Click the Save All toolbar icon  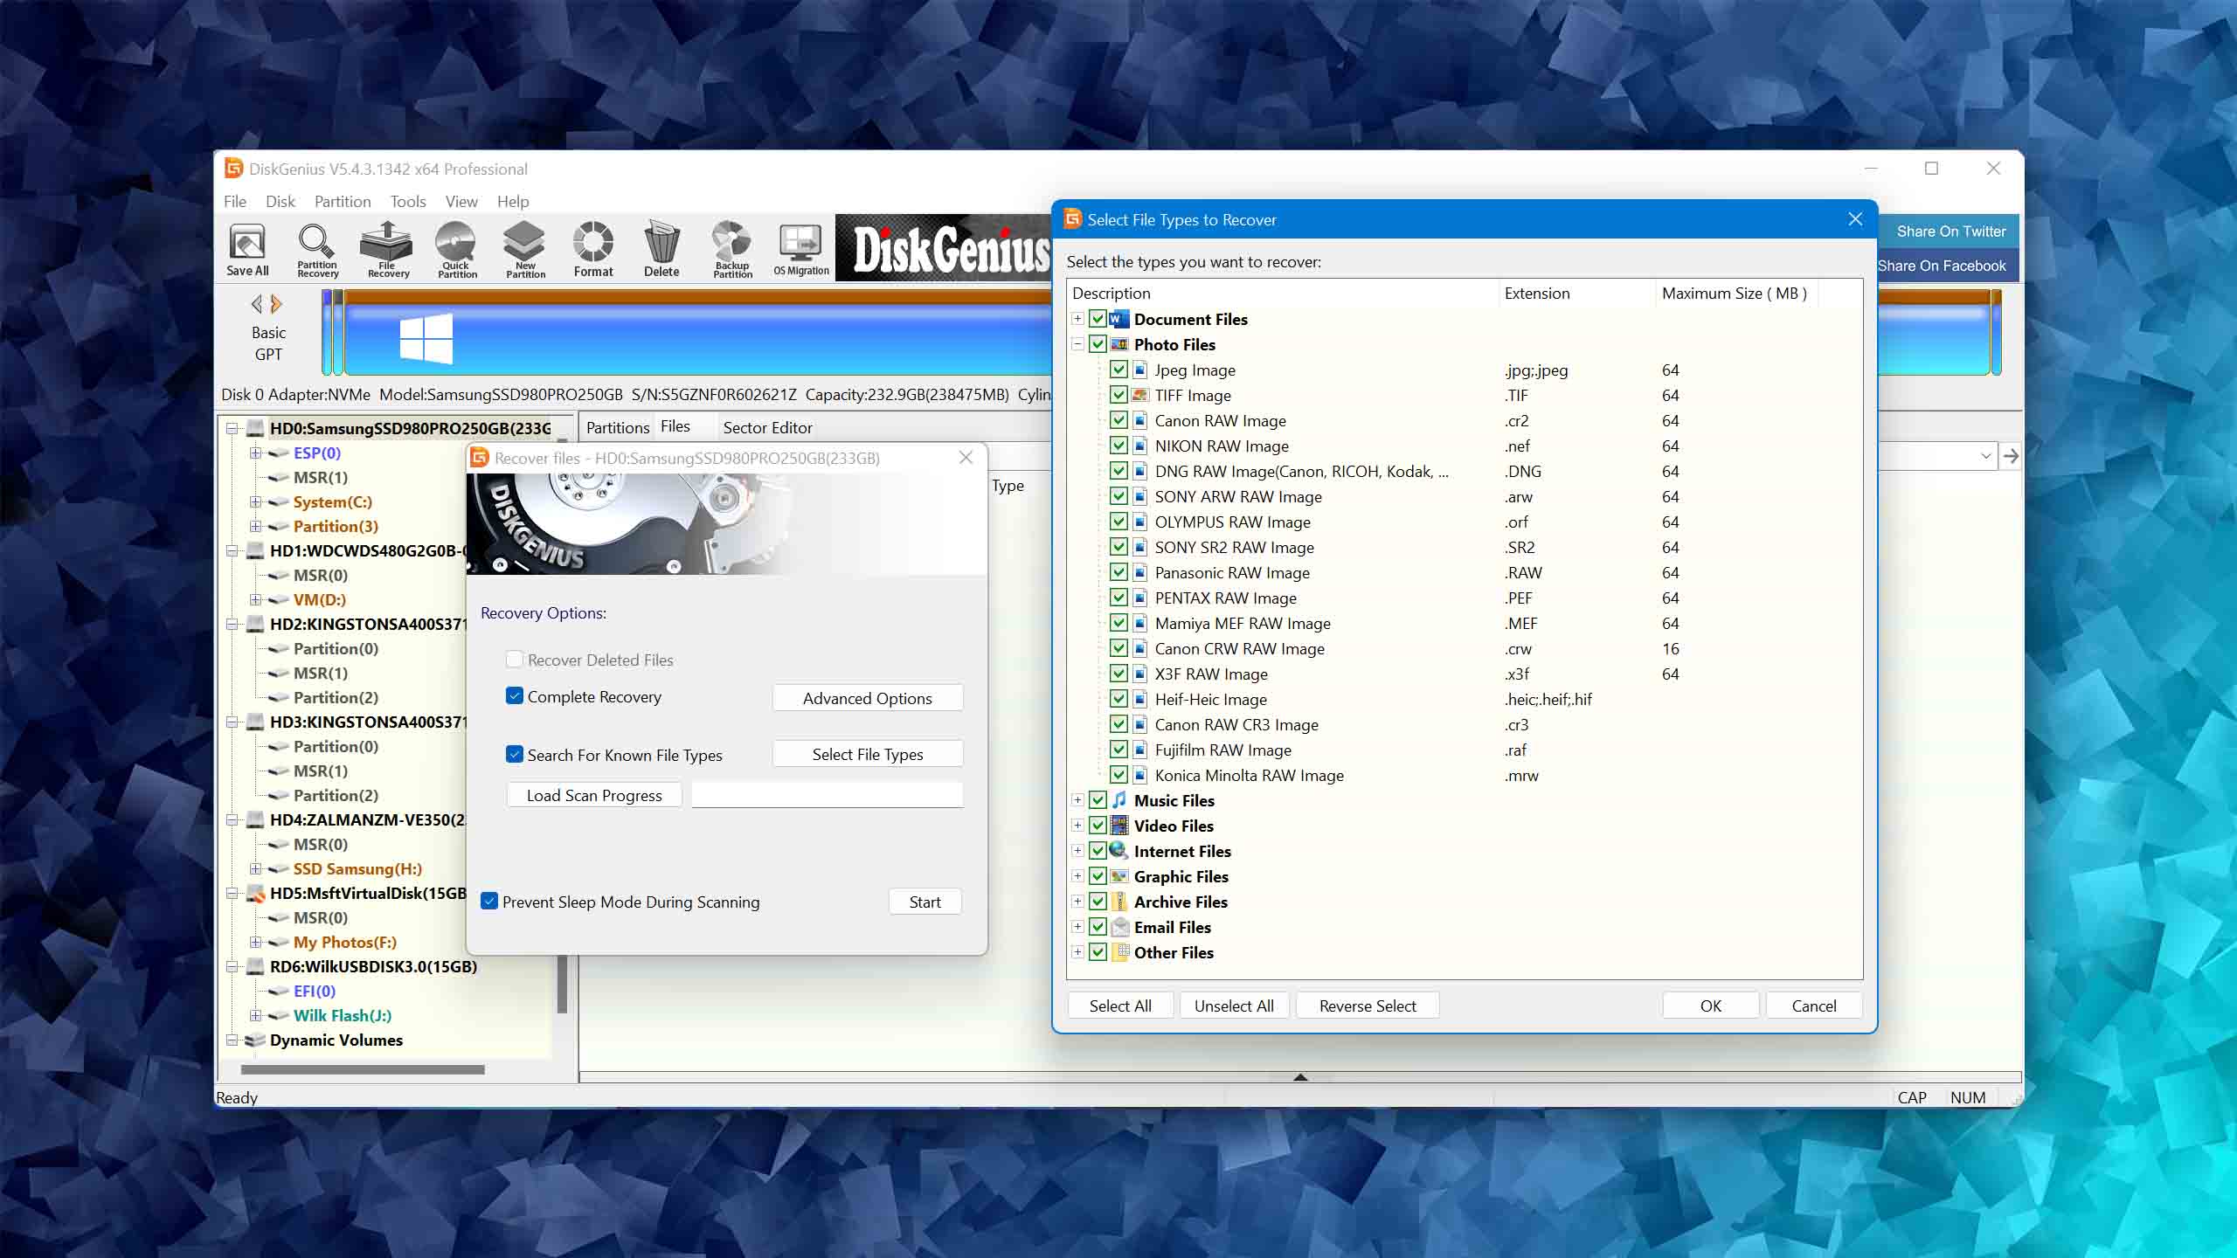click(247, 250)
